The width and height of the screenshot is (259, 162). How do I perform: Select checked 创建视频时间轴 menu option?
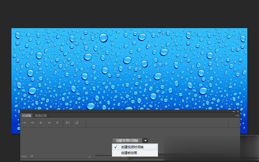point(132,147)
